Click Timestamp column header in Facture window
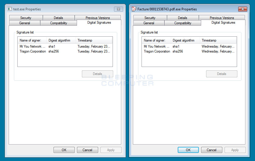 point(218,40)
